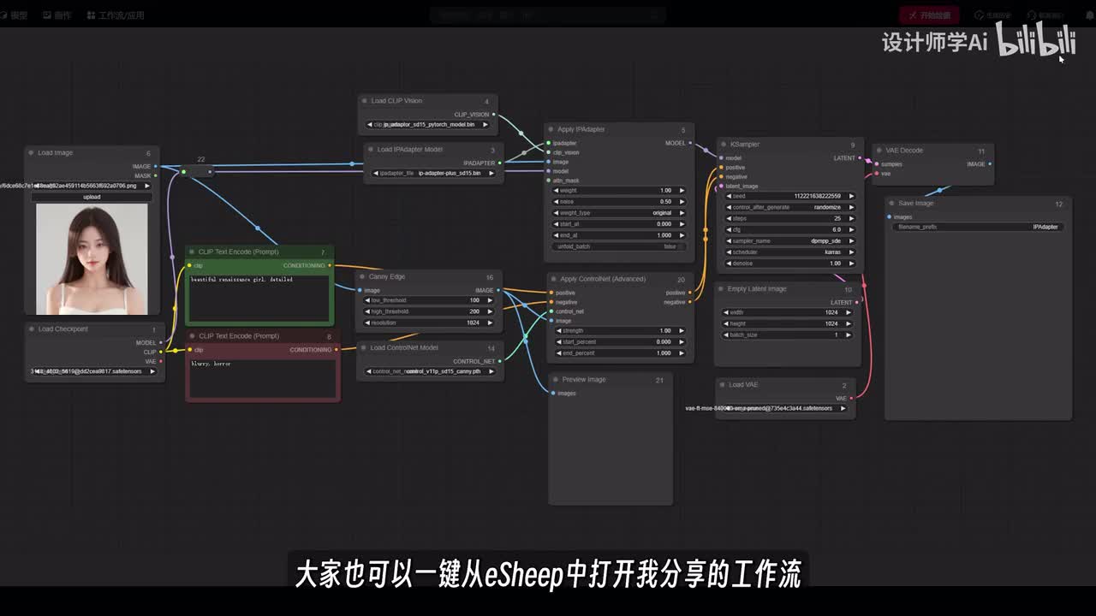Collapse the Load Image node
Screen dimensions: 1096x616
31,153
